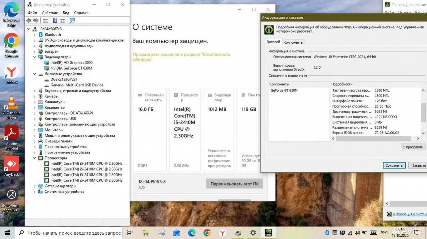Expand the Bluetooth node
The height and width of the screenshot is (239, 427).
pos(35,35)
